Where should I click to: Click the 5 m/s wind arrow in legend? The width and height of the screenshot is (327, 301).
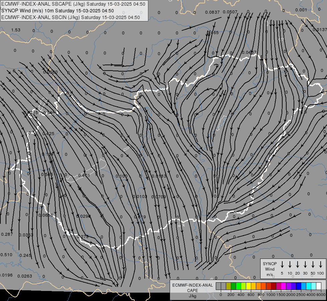[282, 265]
